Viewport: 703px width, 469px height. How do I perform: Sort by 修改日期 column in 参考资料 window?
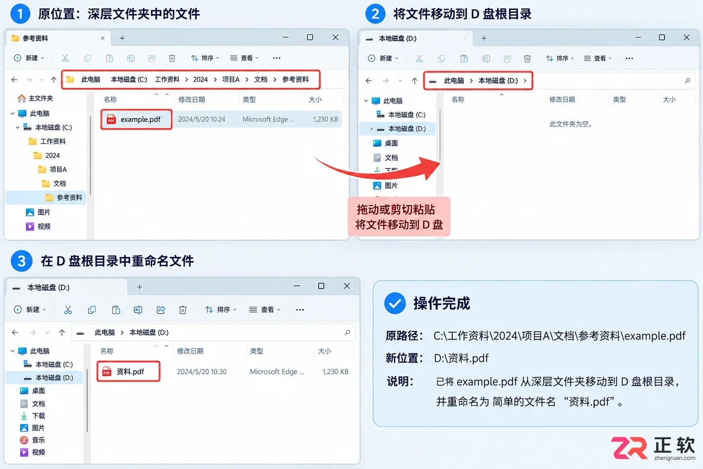(x=191, y=100)
